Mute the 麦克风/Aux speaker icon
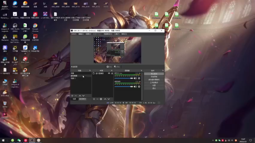The width and height of the screenshot is (255, 143). pos(135,78)
